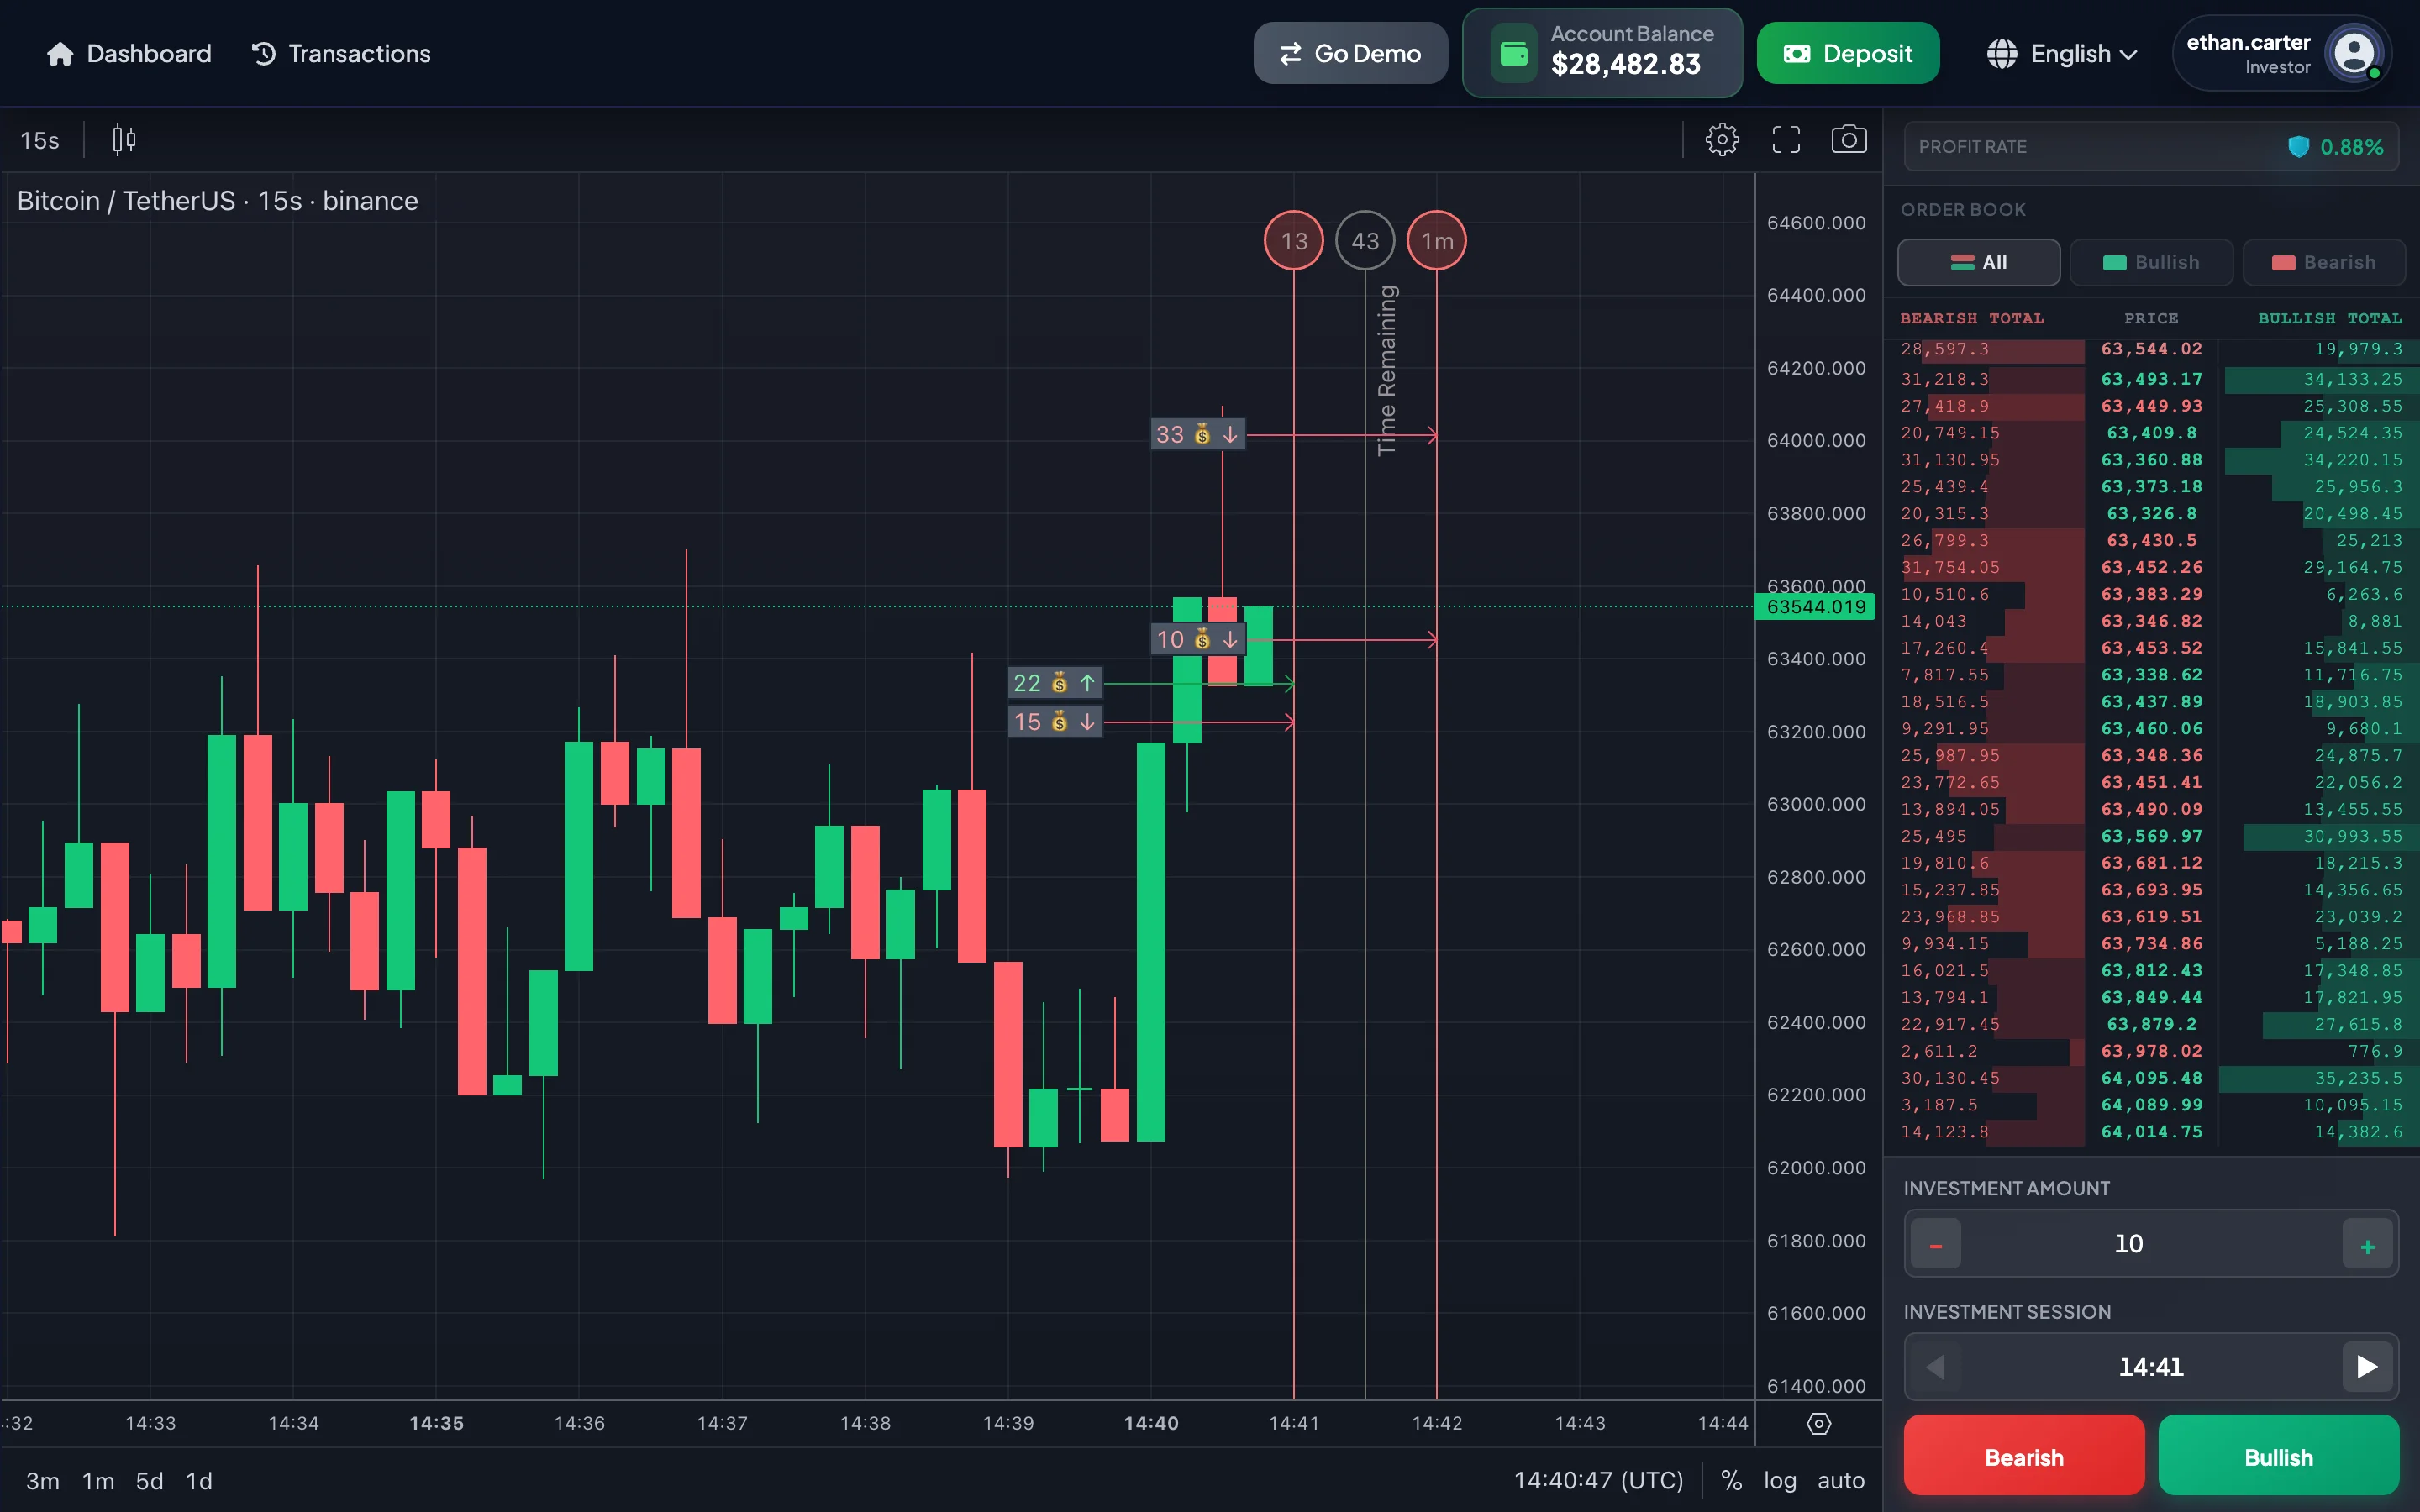The height and width of the screenshot is (1512, 2420).
Task: Select the candlestick chart type icon
Action: (x=124, y=140)
